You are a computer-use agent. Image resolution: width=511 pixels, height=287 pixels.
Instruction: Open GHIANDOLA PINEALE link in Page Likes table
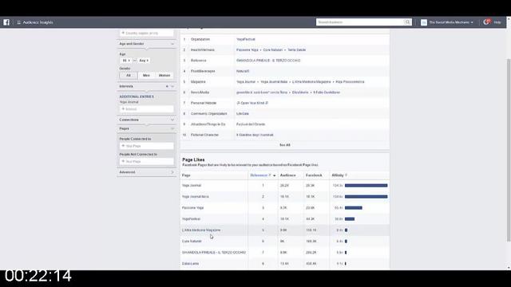click(214, 253)
